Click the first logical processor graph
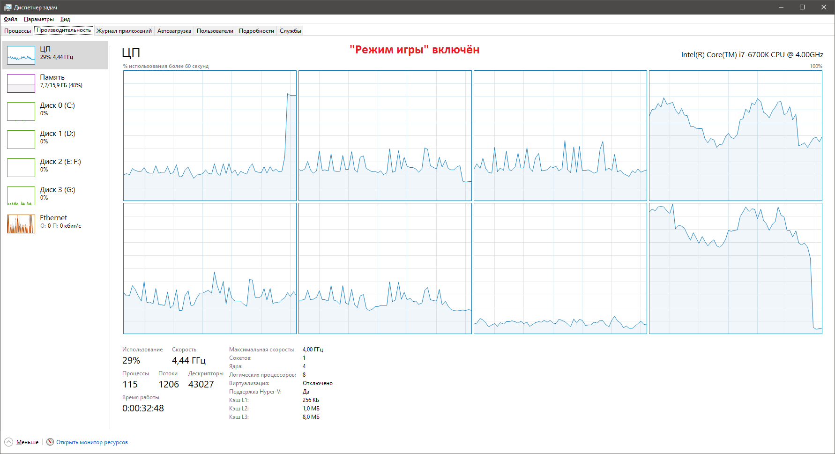835x454 pixels. 210,136
